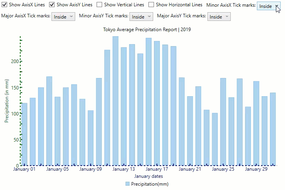Enable the Show Horizontal Lines checkbox

tap(151, 5)
